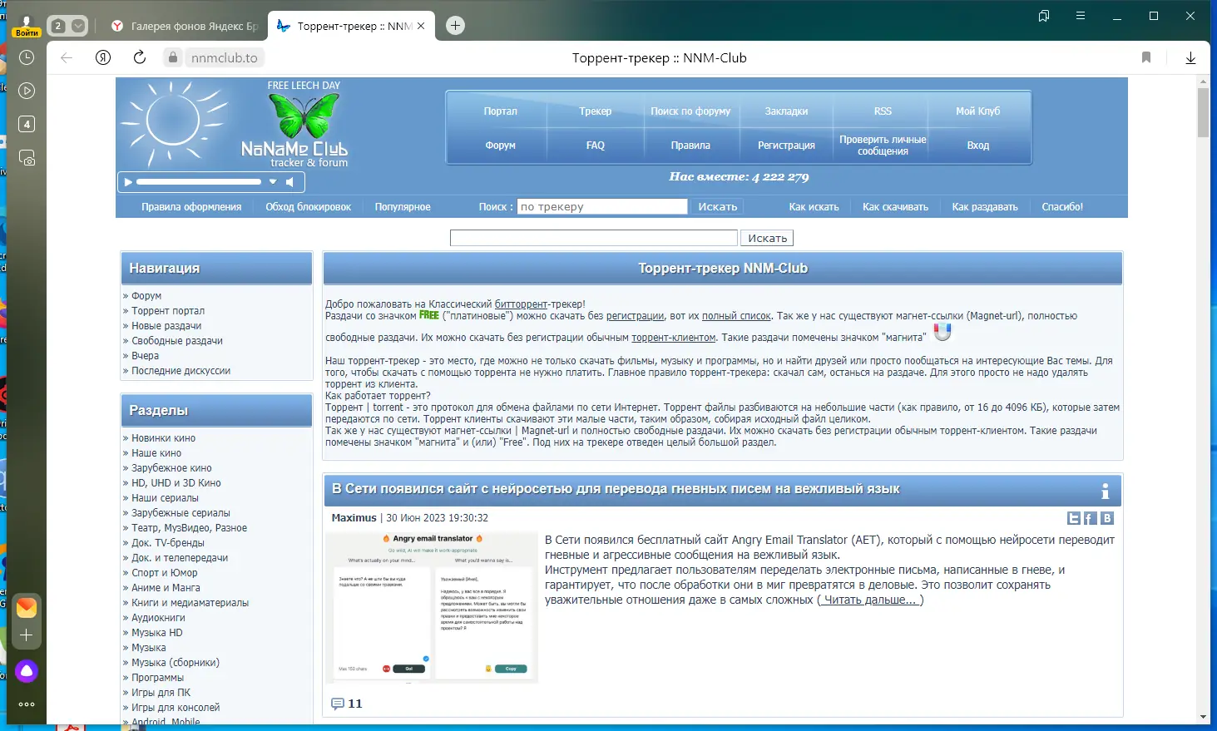Open the Регистрация menu item
Viewport: 1217px width, 731px height.
786,146
